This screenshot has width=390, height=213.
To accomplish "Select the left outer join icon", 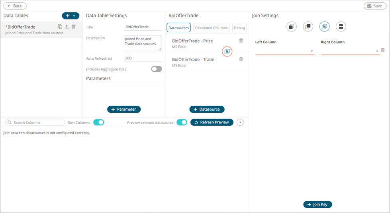I will 292,27.
